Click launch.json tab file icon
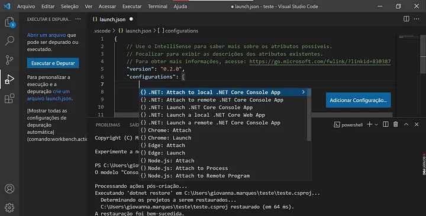The image size is (426, 216). click(x=95, y=20)
